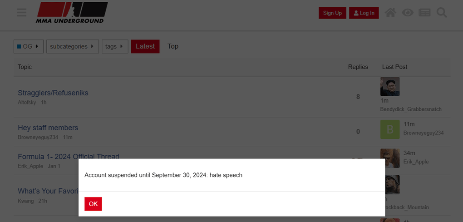Screen dimensions: 463x222
Task: Click Bendydick_Grabbersnatch avatar thumbnail
Action: point(390,87)
